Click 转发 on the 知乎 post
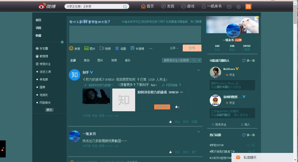The height and width of the screenshot is (162, 298). pyautogui.click(x=186, y=122)
